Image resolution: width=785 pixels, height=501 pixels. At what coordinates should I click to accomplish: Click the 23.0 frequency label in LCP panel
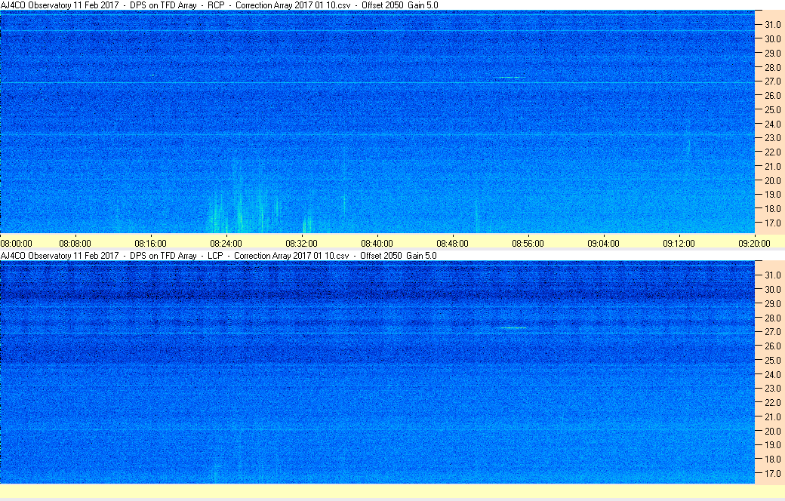[772, 389]
